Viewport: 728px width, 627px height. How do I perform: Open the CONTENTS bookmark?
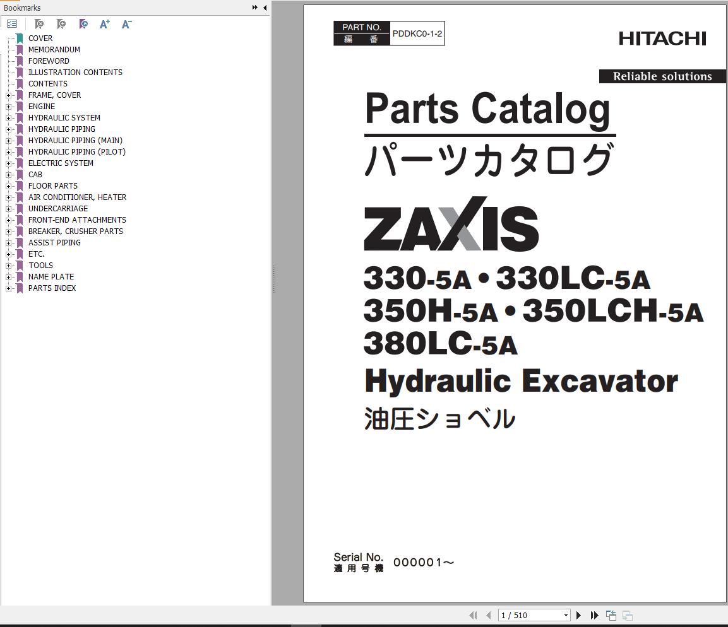click(48, 83)
